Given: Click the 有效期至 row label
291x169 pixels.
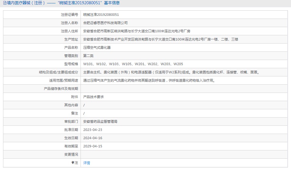Looking at the screenshot, I should 71,146.
